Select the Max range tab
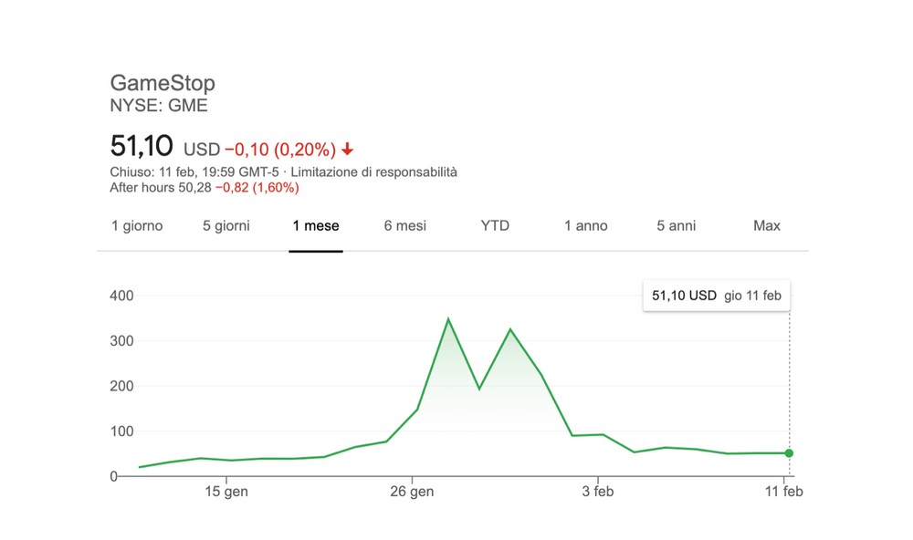Viewport: 913px width, 540px height. click(766, 226)
